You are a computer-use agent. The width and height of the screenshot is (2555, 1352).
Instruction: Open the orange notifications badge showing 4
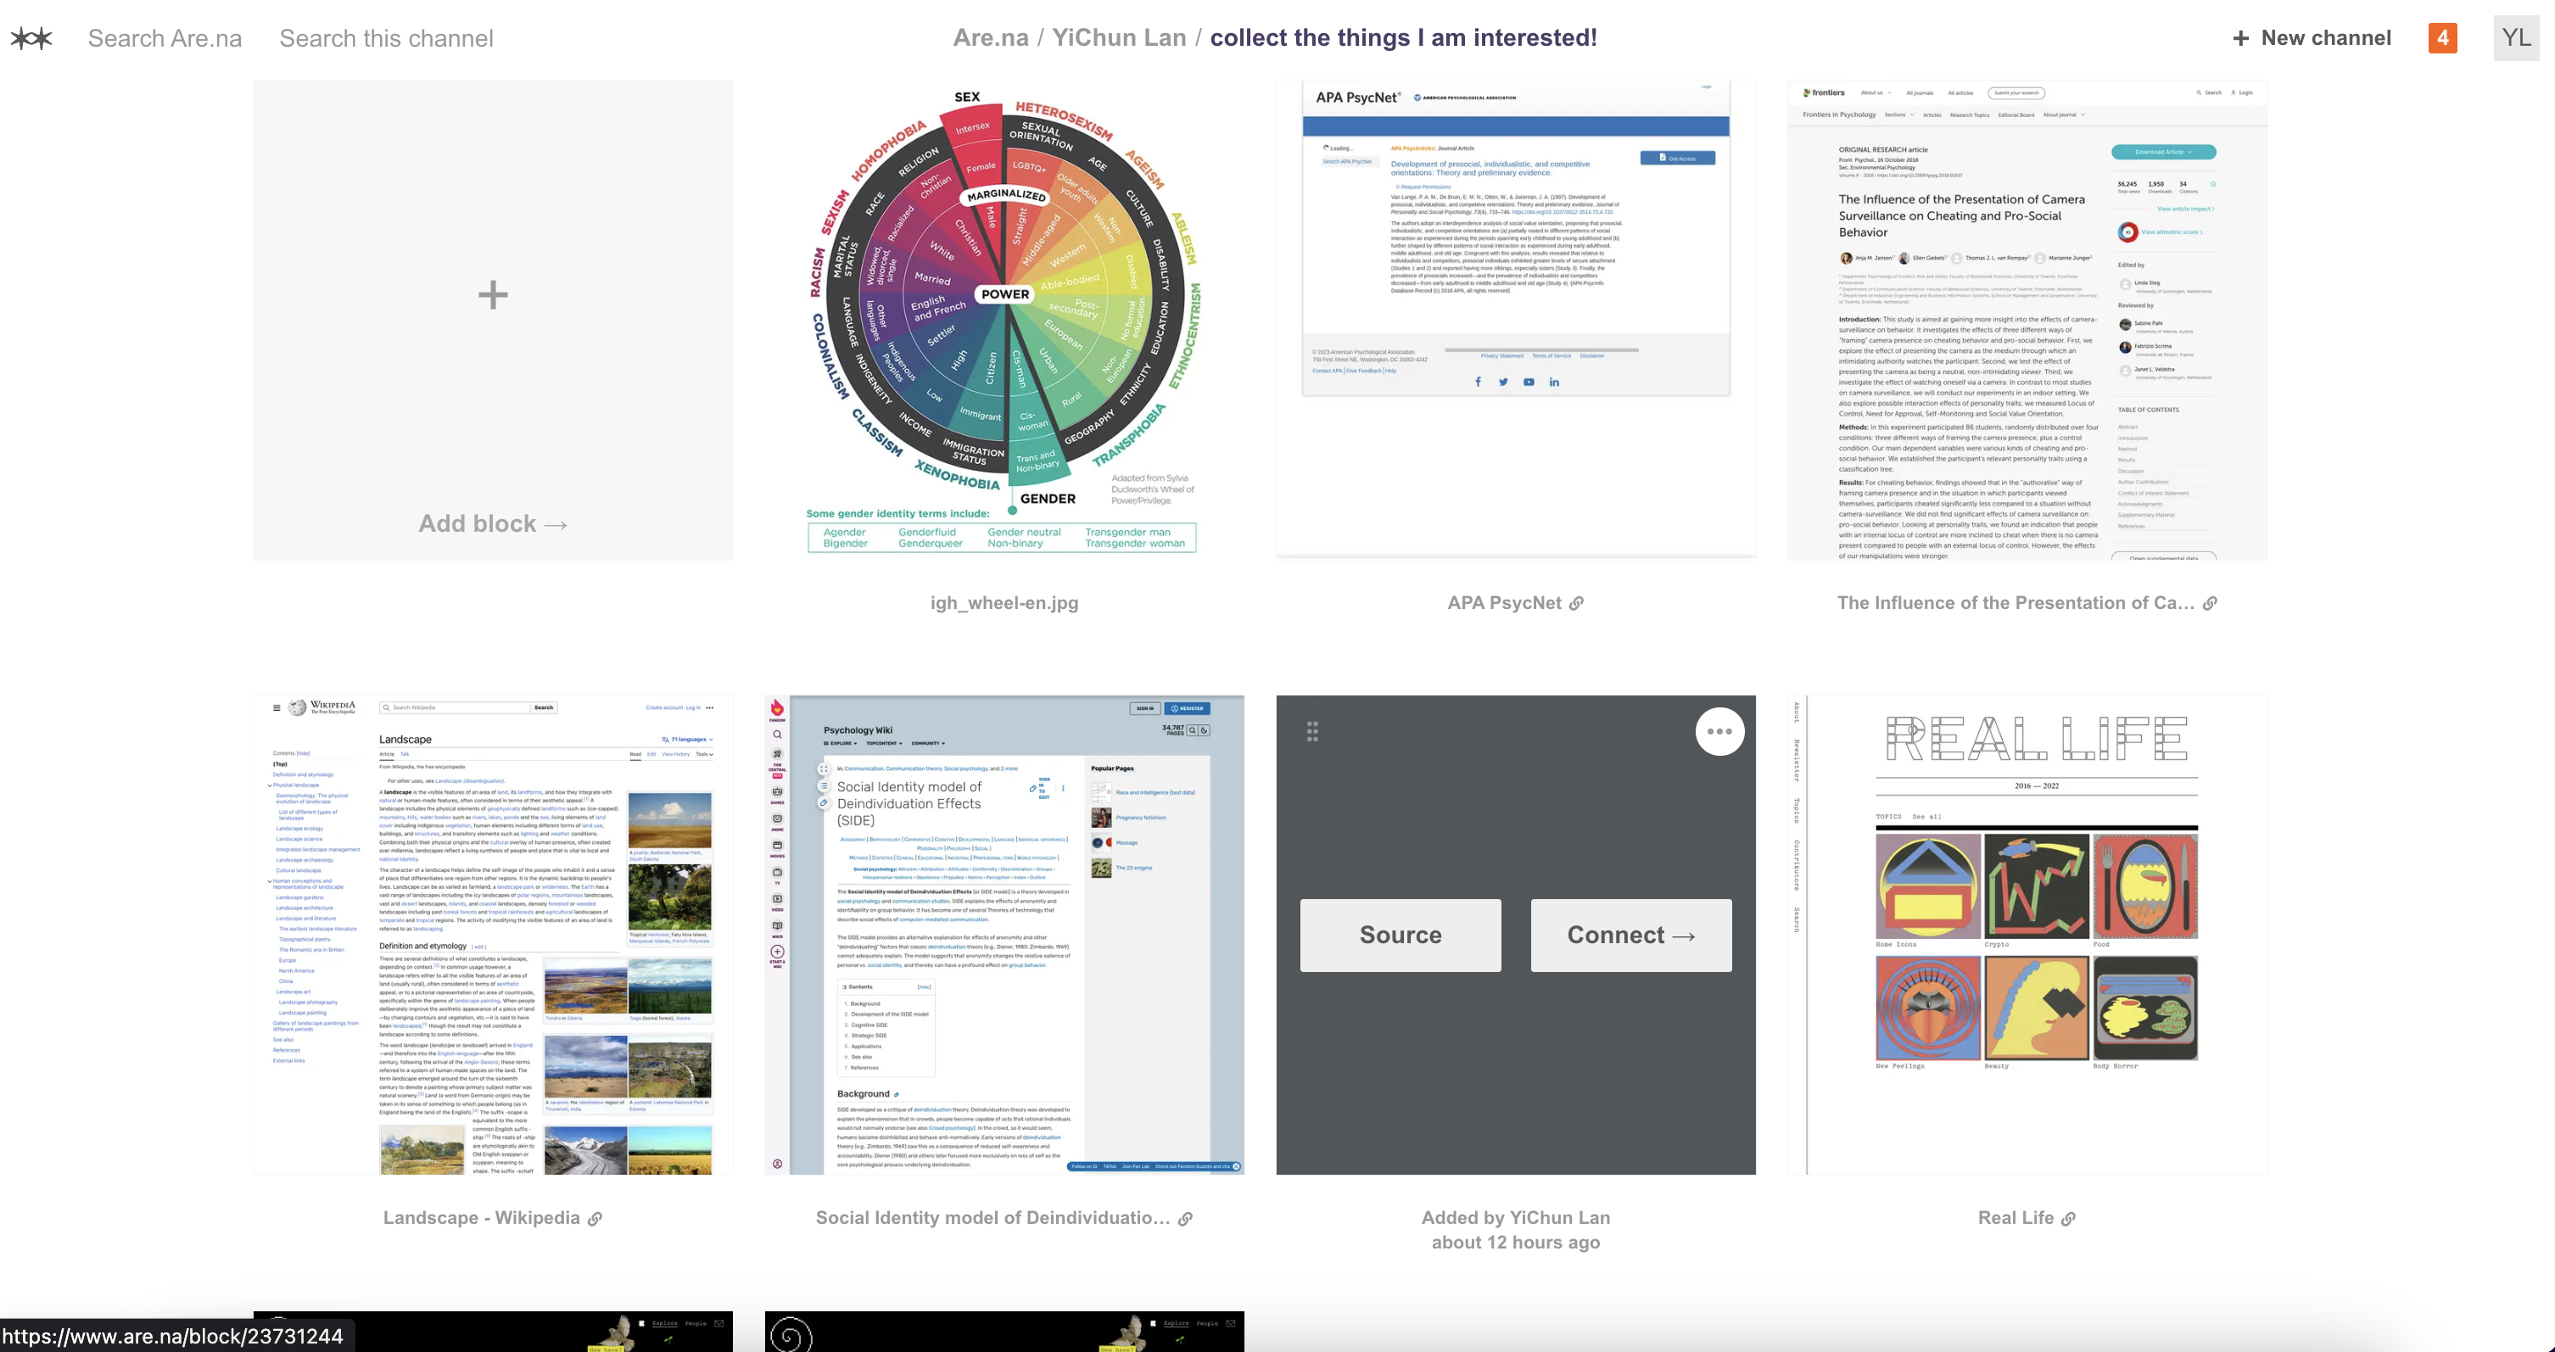click(2442, 39)
